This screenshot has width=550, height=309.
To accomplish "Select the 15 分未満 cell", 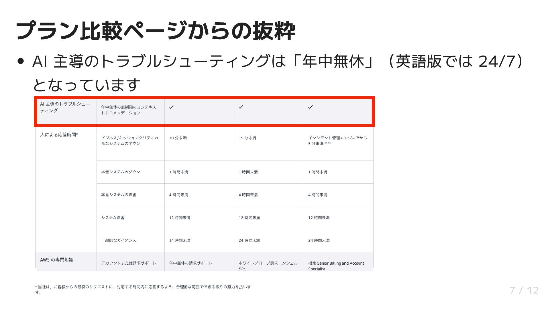I will pos(247,138).
